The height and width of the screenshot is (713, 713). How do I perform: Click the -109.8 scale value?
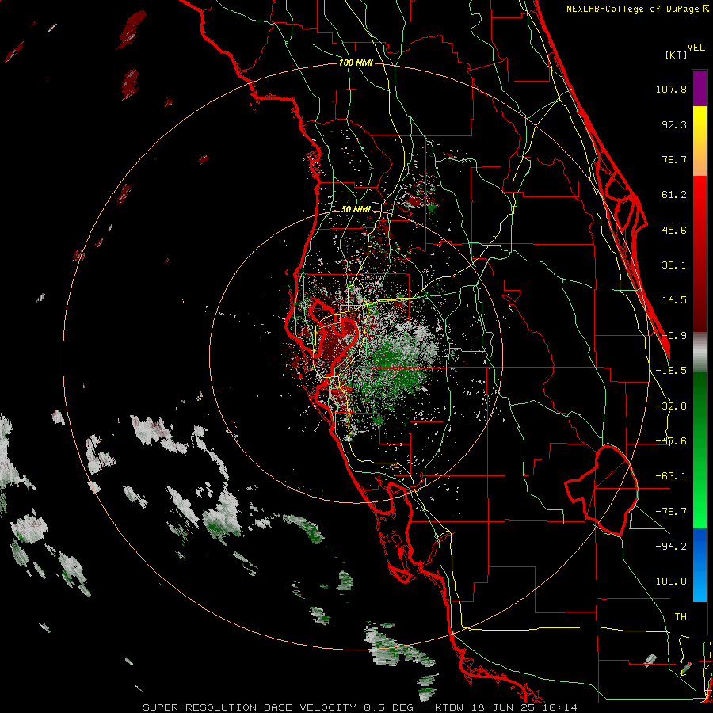[x=668, y=581]
